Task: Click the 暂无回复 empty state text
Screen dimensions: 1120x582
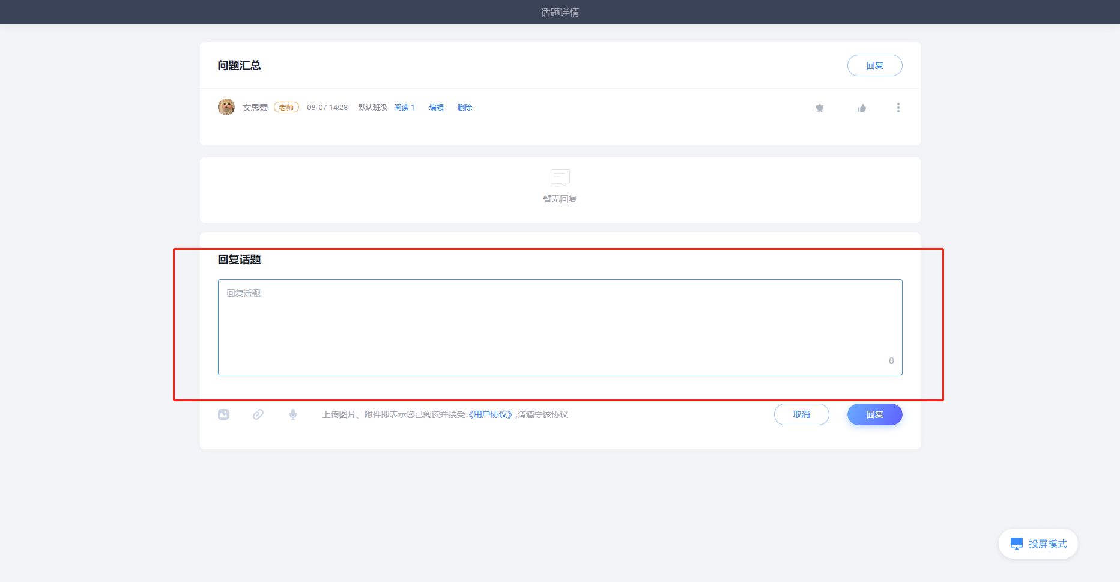Action: click(560, 199)
